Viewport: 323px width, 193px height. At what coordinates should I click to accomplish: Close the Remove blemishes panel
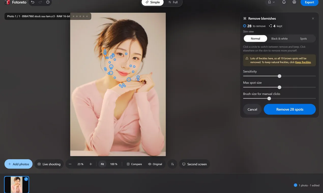[x=313, y=19]
